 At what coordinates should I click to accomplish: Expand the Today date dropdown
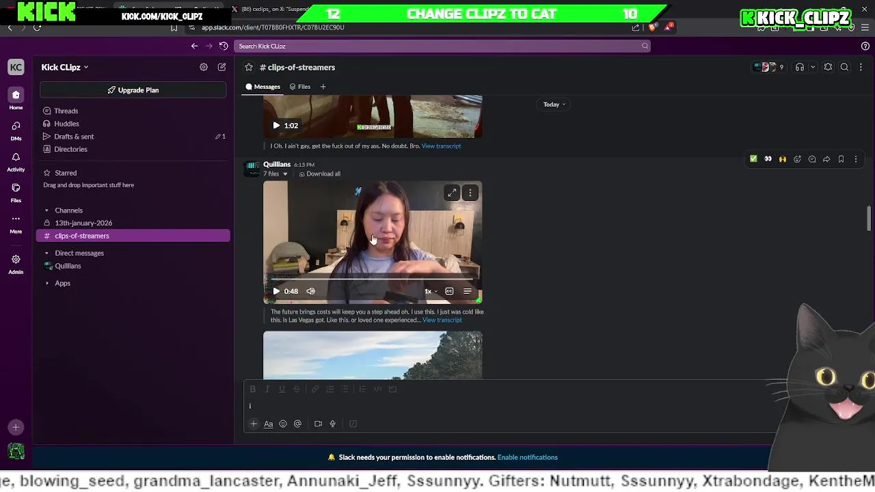tap(554, 105)
